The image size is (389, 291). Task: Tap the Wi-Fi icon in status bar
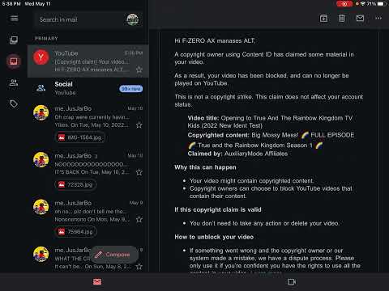(363, 4)
